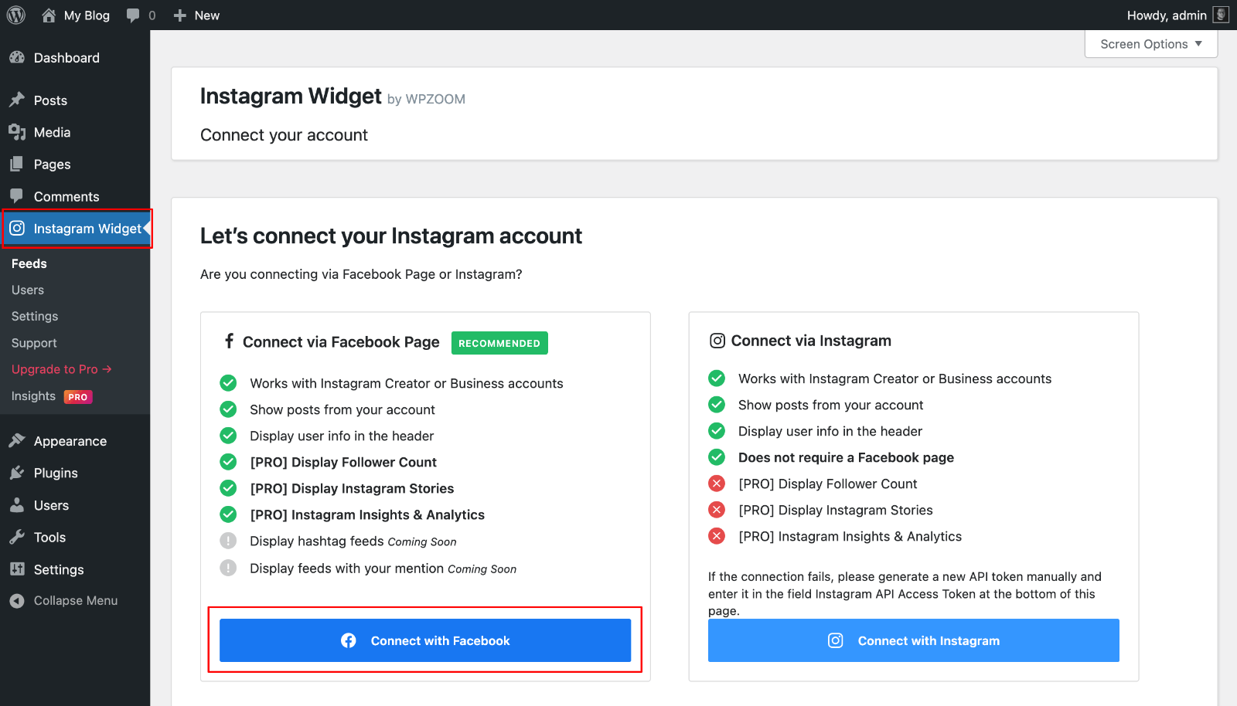Open My Blog home icon
Screen dimensions: 1237x706
pyautogui.click(x=49, y=15)
